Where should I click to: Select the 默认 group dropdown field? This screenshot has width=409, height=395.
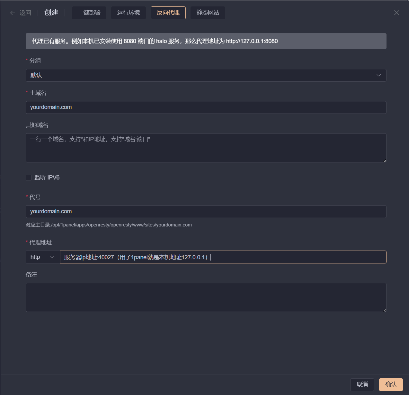pos(199,75)
